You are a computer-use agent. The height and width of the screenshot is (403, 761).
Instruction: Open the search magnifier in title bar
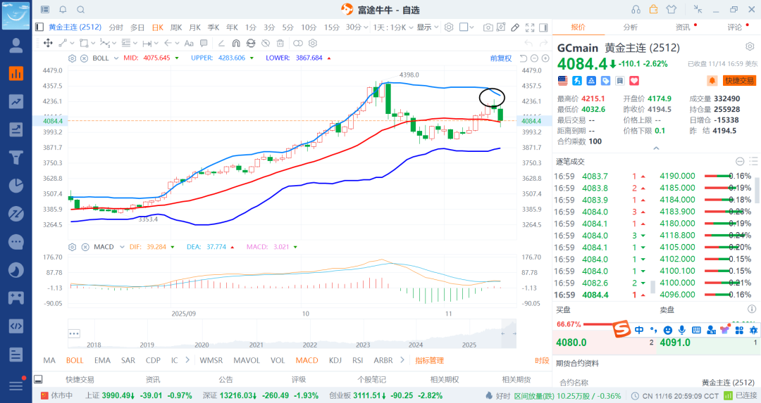click(x=81, y=9)
